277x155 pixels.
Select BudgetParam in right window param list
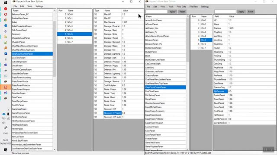165,52
